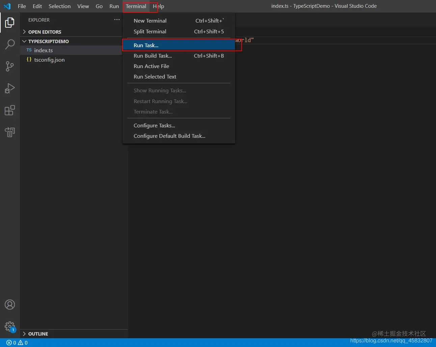Open the Extensions view icon
The image size is (436, 347).
pos(10,110)
